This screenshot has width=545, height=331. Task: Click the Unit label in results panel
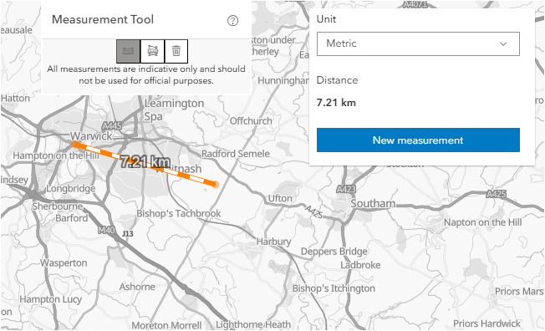coord(326,19)
